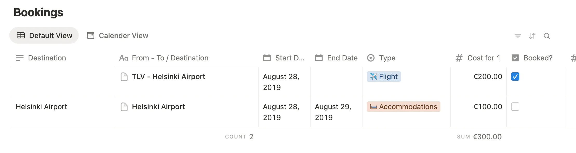Image resolution: width=576 pixels, height=153 pixels.
Task: Open From - To / Destination column header
Action: click(170, 58)
